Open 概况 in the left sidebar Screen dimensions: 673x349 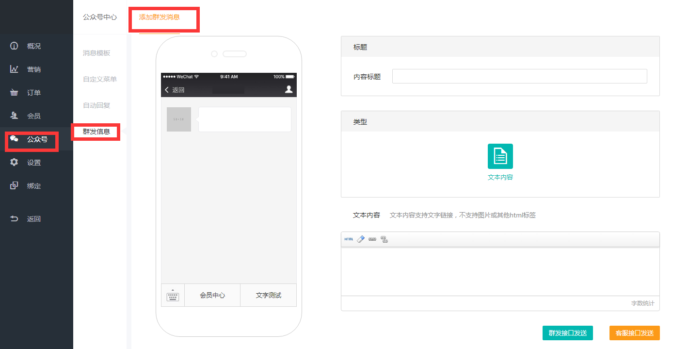click(x=34, y=46)
